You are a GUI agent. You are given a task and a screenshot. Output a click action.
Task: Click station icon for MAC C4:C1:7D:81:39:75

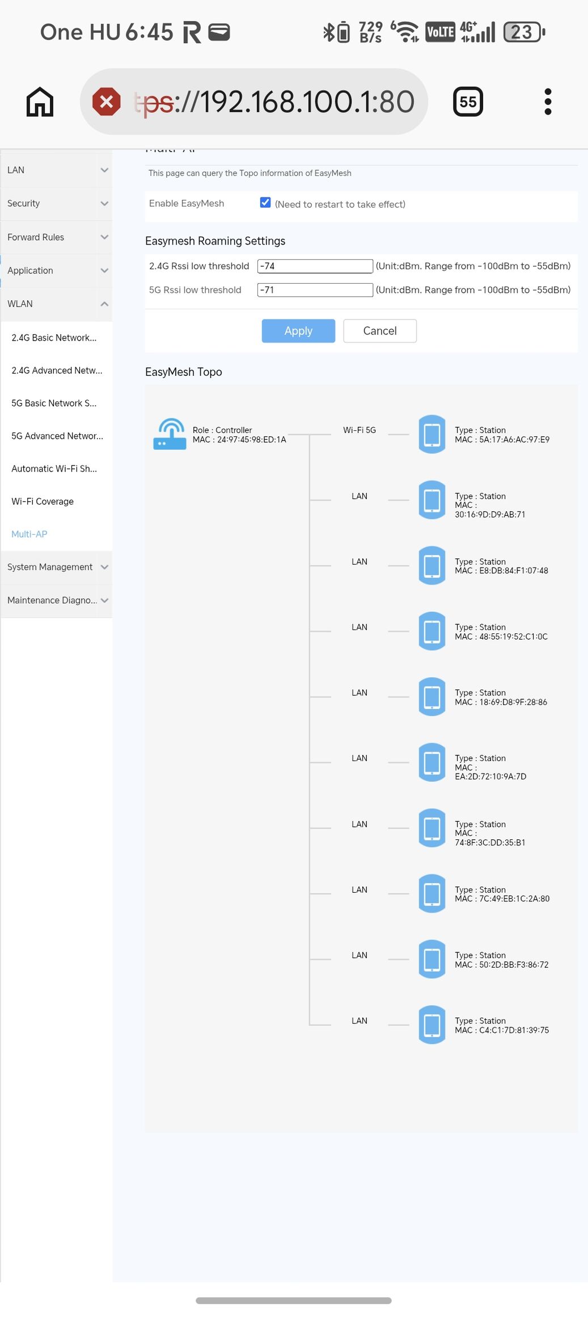tap(432, 1025)
